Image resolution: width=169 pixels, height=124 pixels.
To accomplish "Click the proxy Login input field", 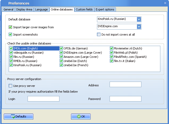I will [43, 99].
